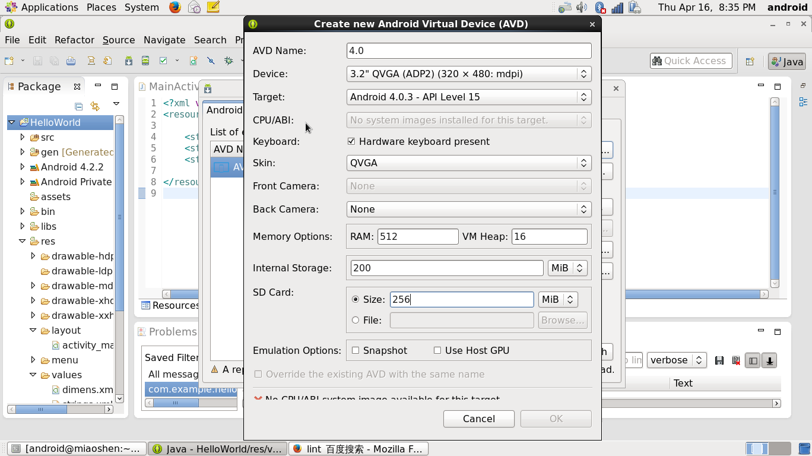
Task: Open the Back Camera dropdown
Action: pos(469,209)
